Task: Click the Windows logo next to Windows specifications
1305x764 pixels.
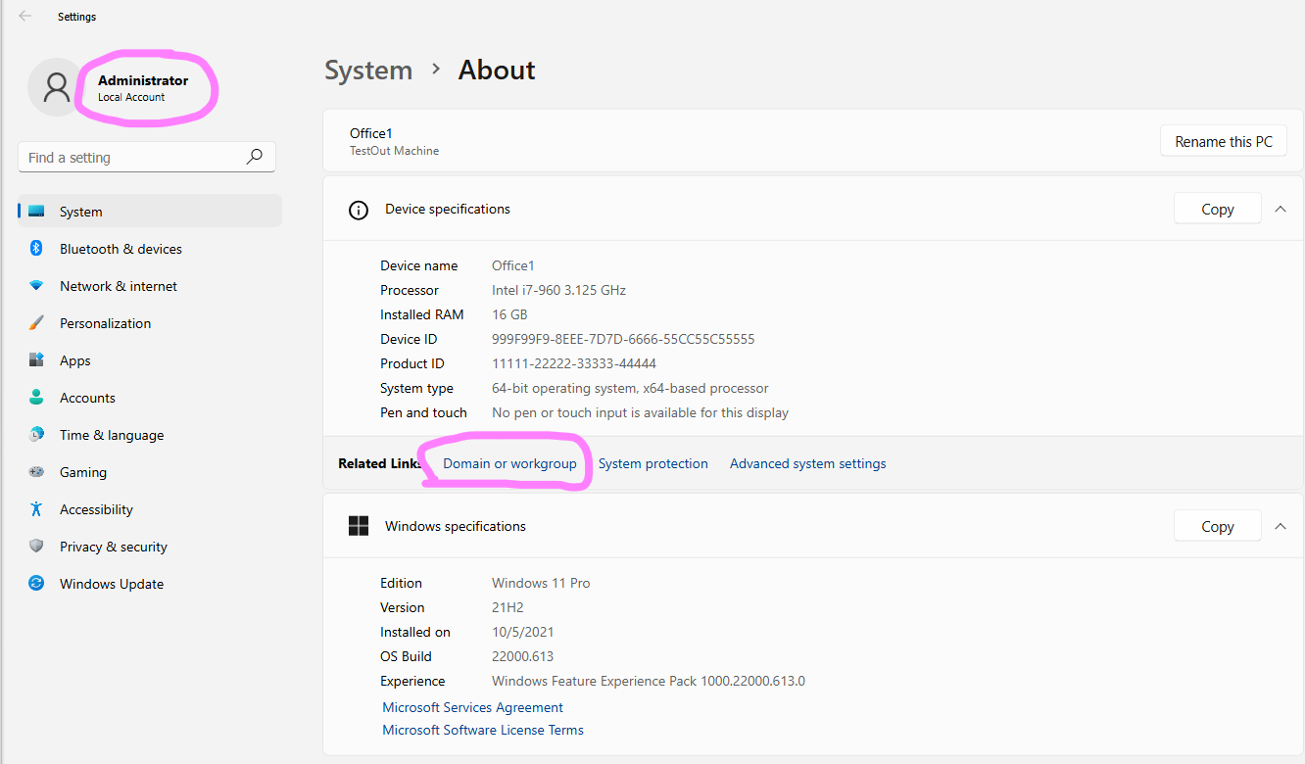Action: coord(359,527)
